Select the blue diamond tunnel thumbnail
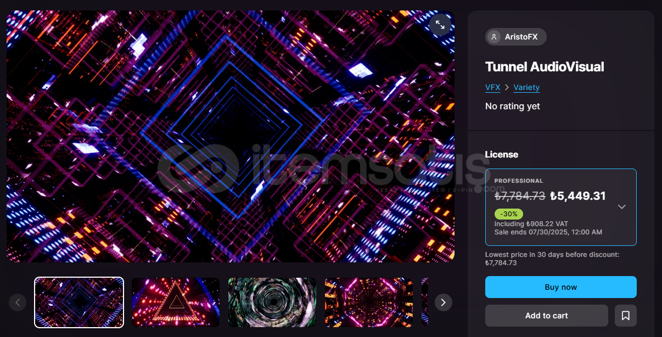Viewport: 662px width, 337px height. (x=79, y=302)
